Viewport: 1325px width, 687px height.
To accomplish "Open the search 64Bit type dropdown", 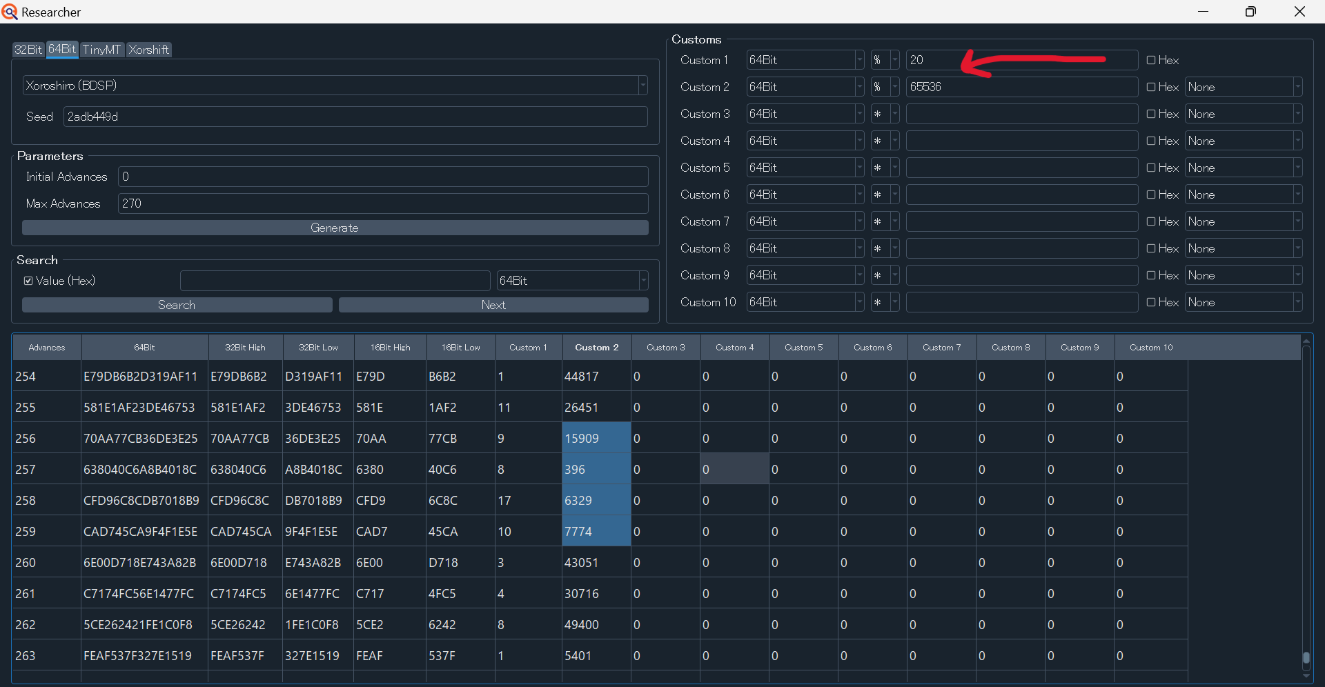I will point(572,281).
